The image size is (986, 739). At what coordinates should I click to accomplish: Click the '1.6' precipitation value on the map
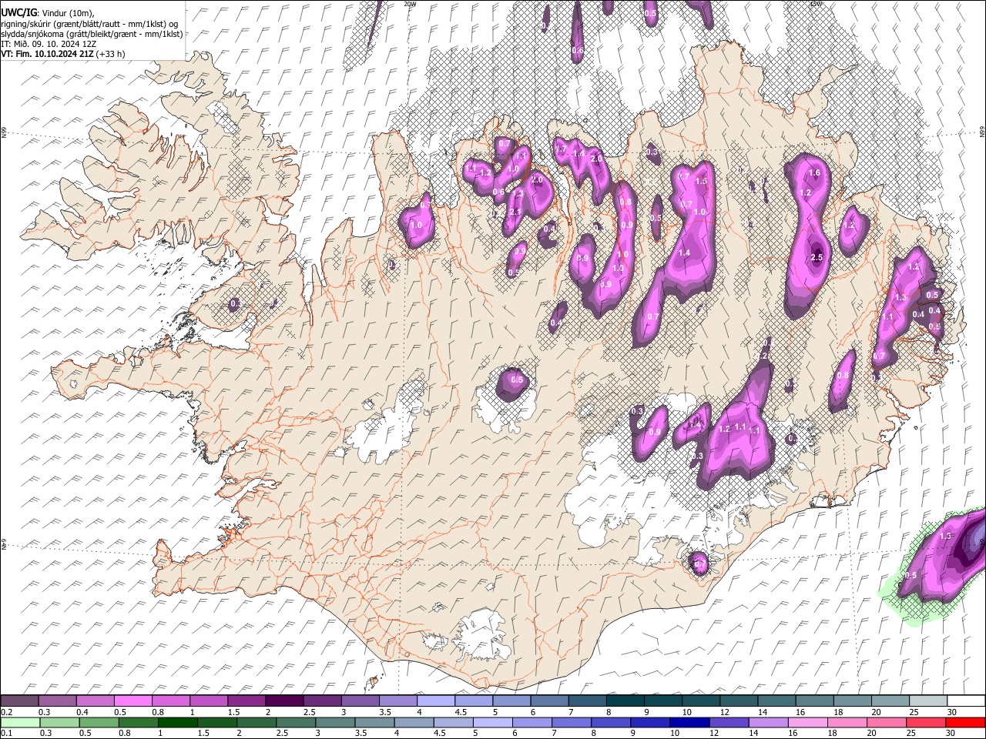[813, 173]
